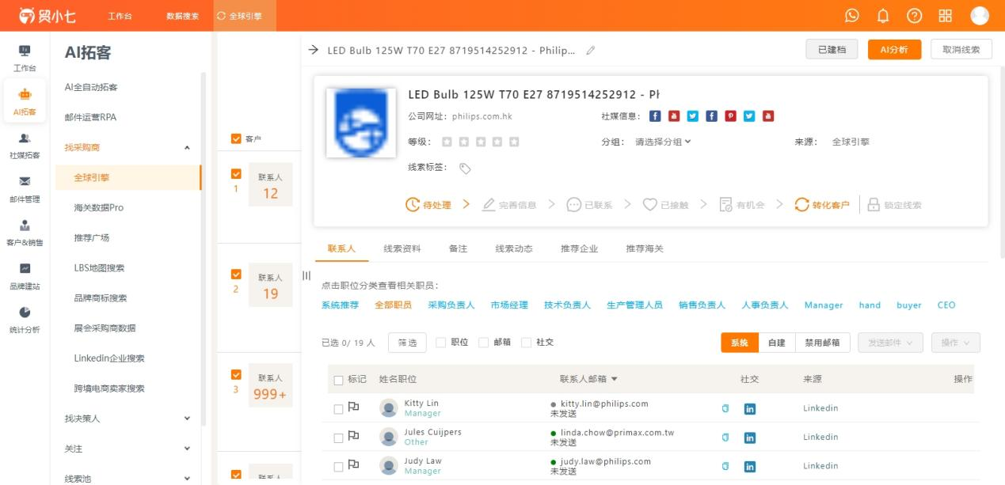
Task: Set stage to 已联系
Action: [589, 205]
